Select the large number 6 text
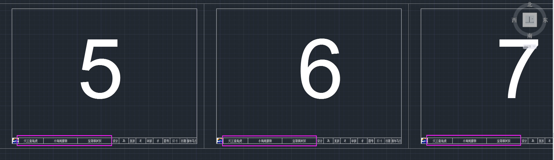Viewport: 554px width, 160px height. (320, 69)
